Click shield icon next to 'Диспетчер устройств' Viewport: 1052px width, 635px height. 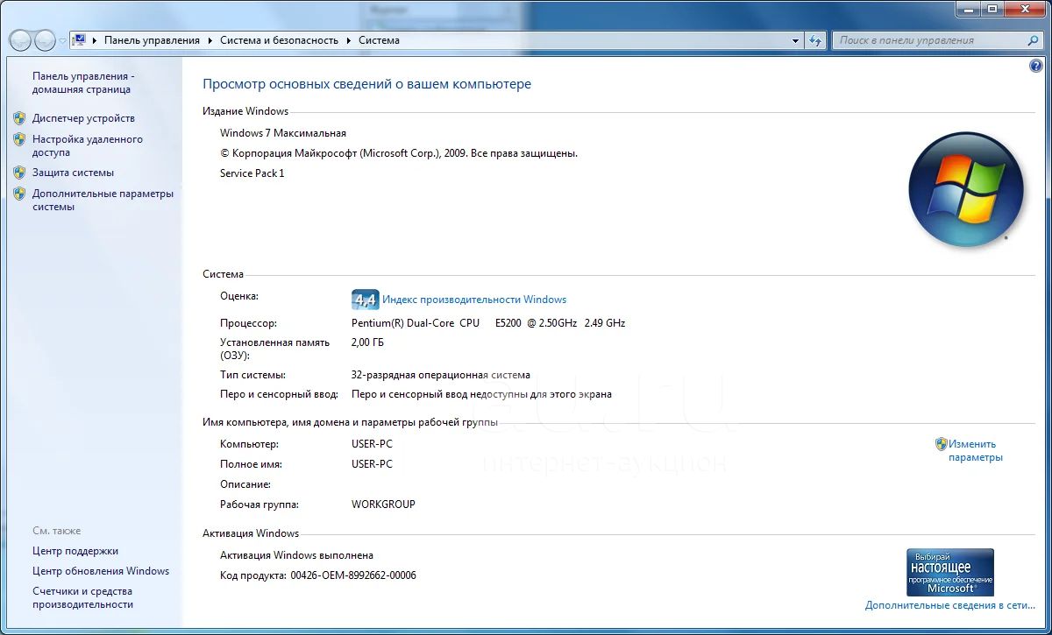pos(19,117)
